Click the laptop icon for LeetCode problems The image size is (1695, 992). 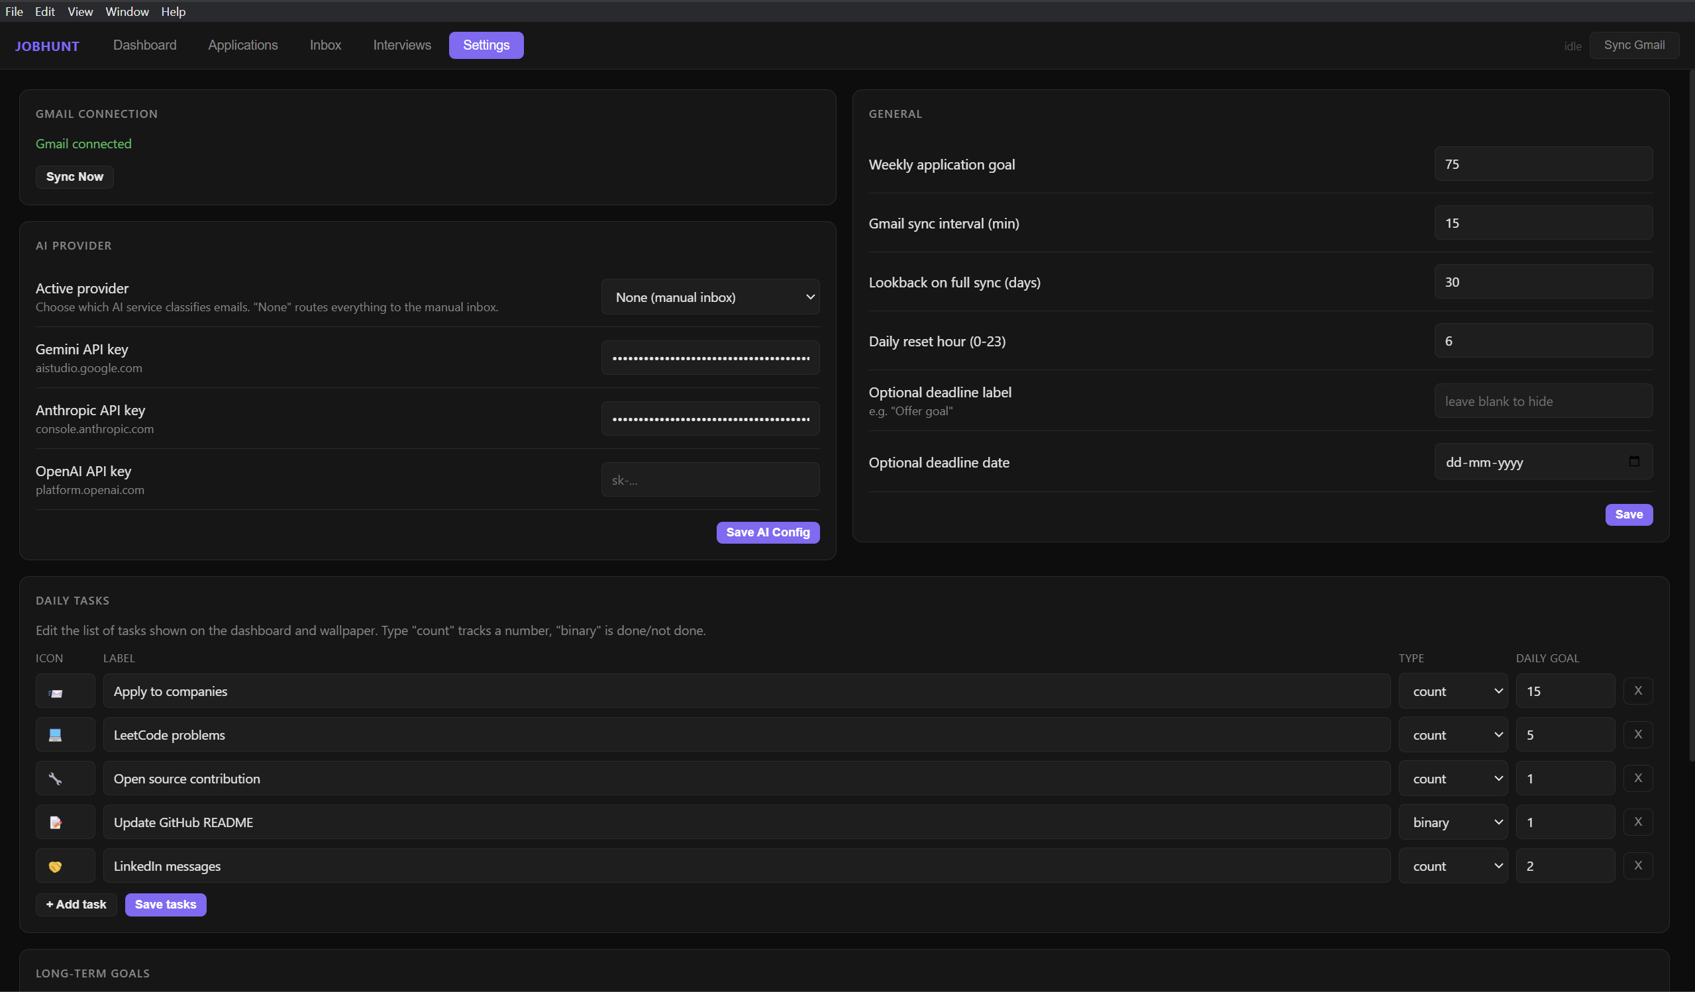56,735
